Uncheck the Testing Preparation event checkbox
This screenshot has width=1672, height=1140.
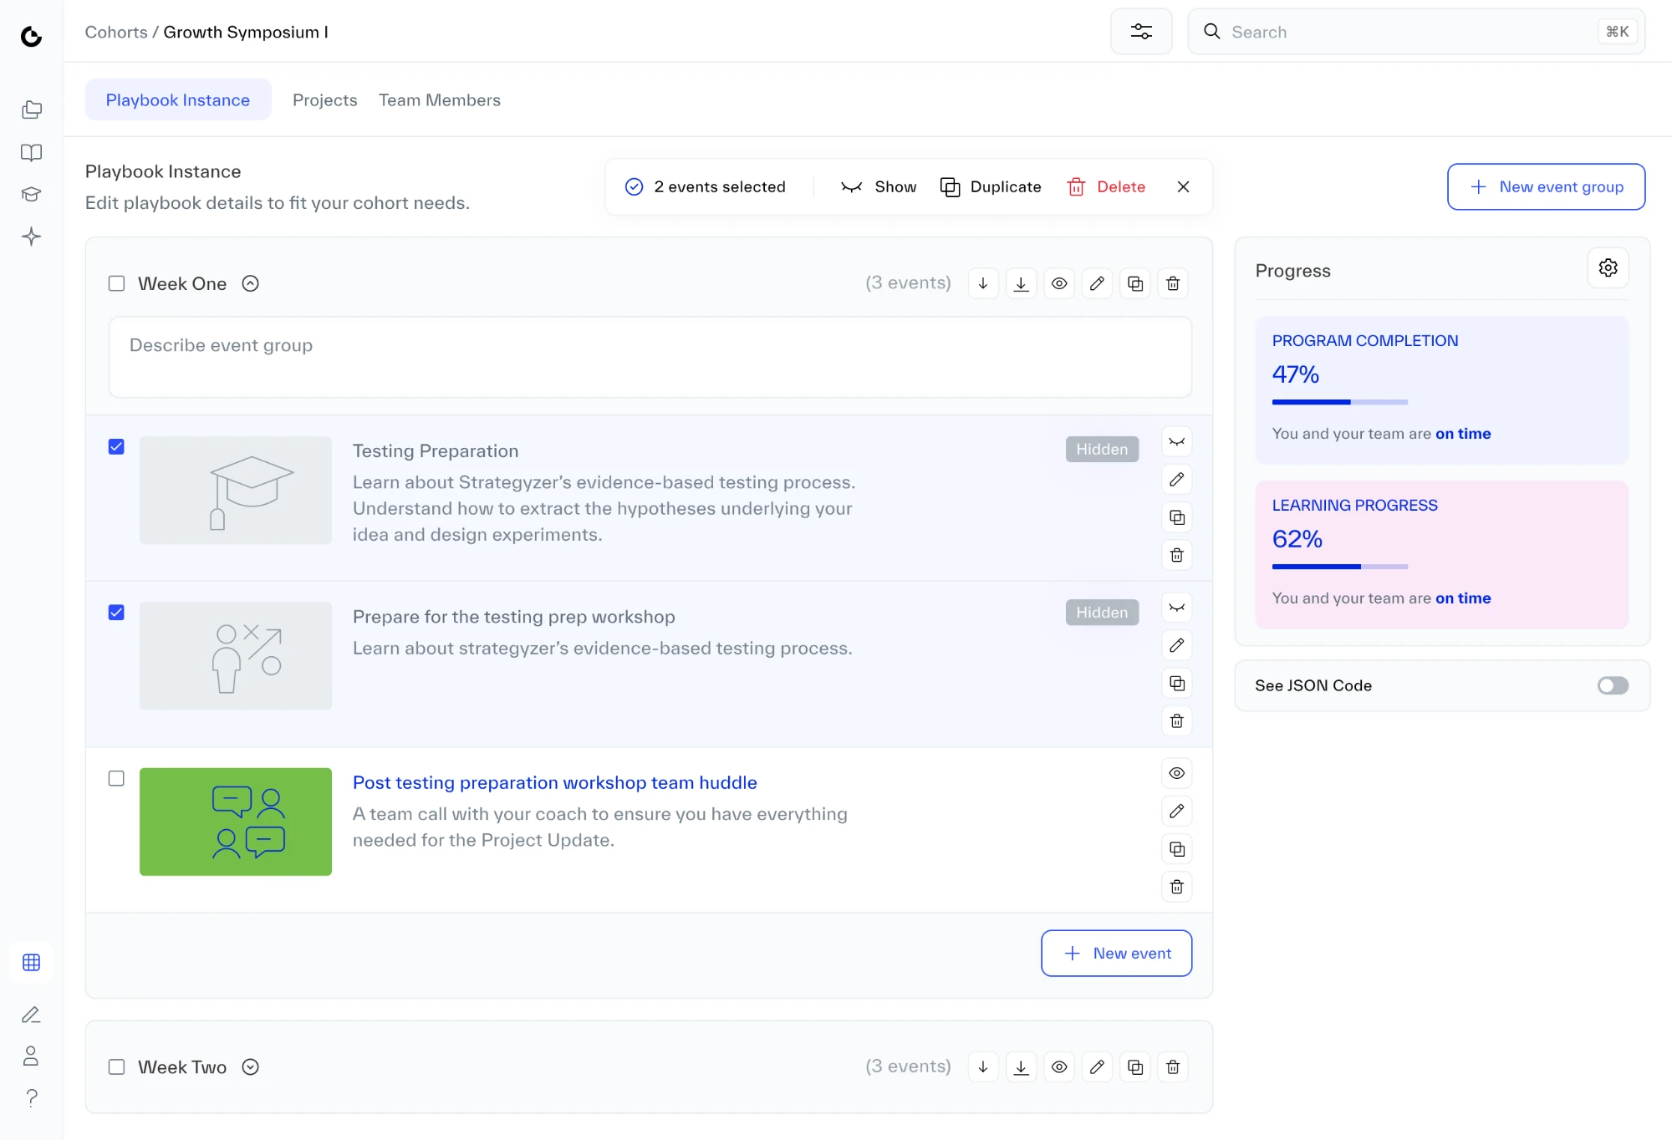click(116, 447)
